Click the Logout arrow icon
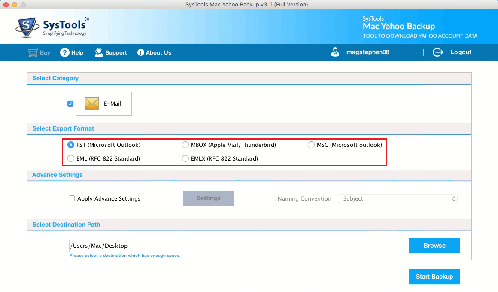498x292 pixels. (438, 52)
